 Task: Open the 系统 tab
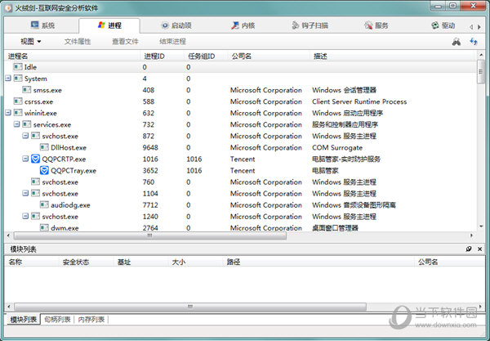pyautogui.click(x=42, y=25)
